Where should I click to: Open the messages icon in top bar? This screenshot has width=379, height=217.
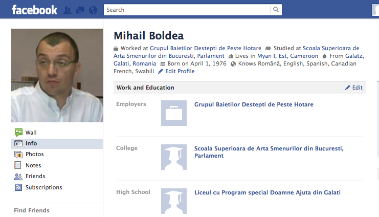80,10
